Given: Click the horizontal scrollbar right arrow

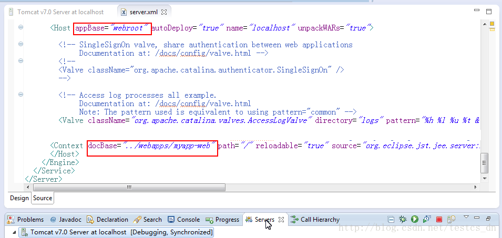Looking at the screenshot, I should 476,187.
